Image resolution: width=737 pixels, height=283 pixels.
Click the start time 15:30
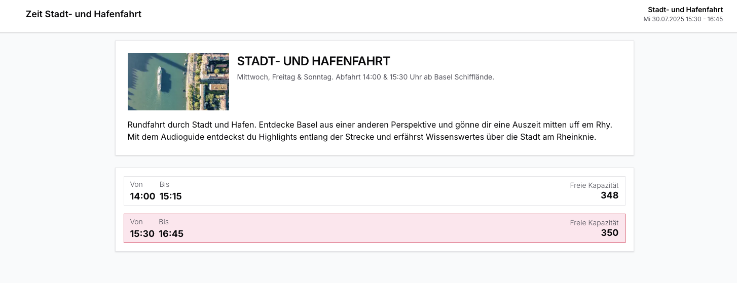[142, 234]
